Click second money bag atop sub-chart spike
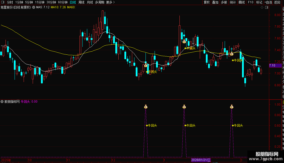 184,107
